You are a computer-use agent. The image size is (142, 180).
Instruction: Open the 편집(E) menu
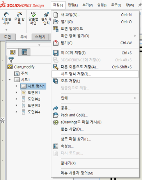coord(73,5)
